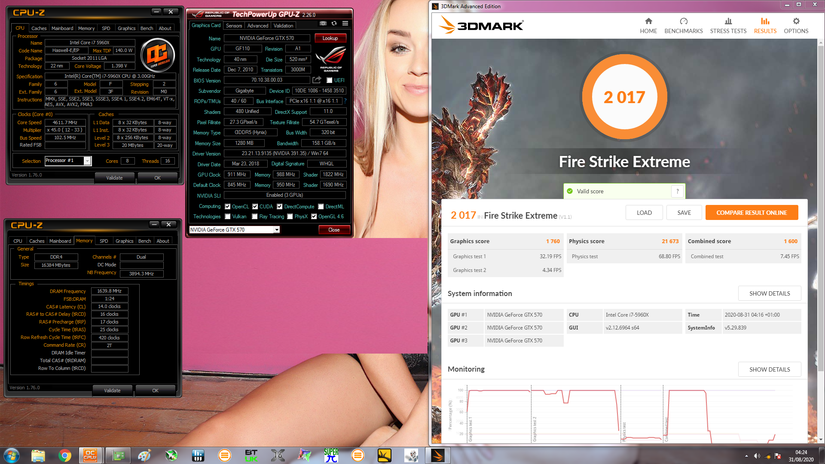Launch Chrome from the taskbar

click(x=65, y=455)
